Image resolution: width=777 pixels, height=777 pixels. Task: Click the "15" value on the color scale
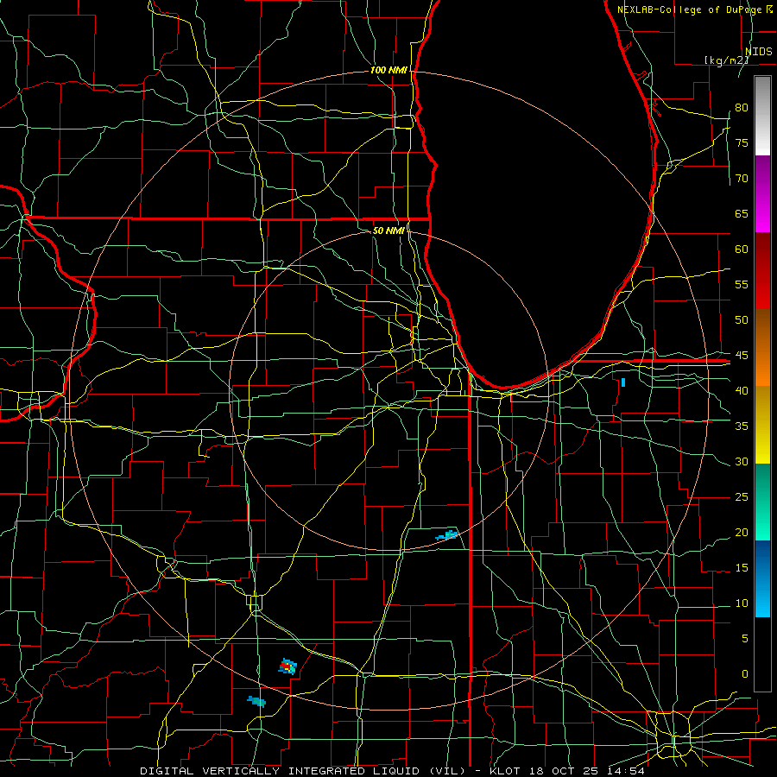(742, 567)
